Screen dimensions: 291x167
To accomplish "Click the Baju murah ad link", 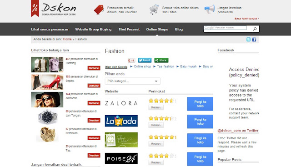I will pyautogui.click(x=188, y=66).
